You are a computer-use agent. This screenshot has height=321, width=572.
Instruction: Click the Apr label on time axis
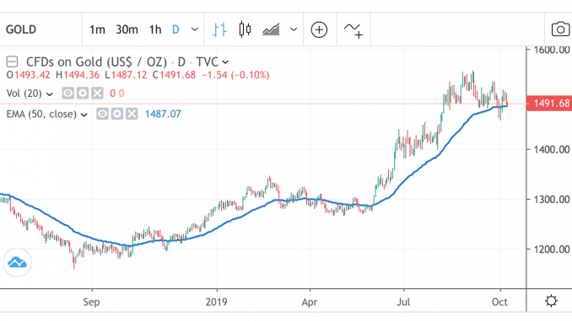click(x=310, y=302)
